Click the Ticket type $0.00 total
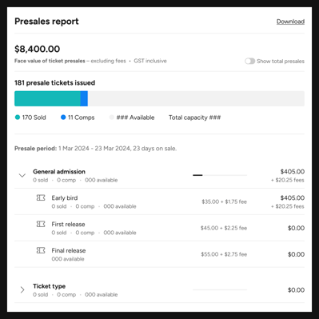Screen dimensions: 319x319 coord(296,290)
